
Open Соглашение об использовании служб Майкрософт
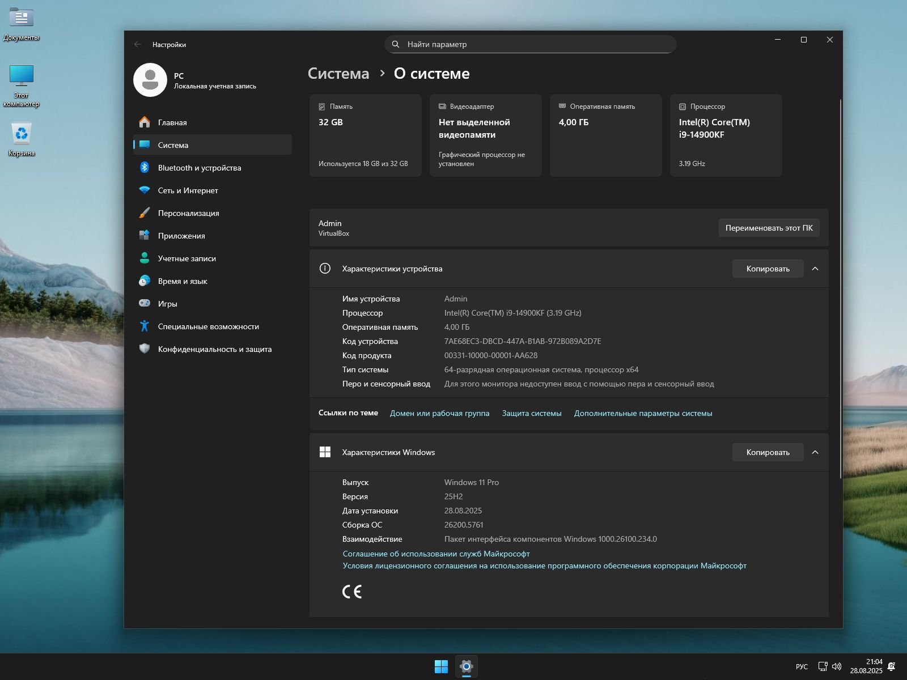point(436,554)
